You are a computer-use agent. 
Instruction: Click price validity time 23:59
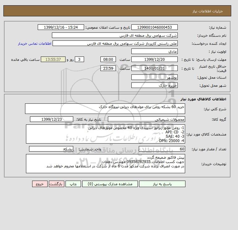(108, 68)
